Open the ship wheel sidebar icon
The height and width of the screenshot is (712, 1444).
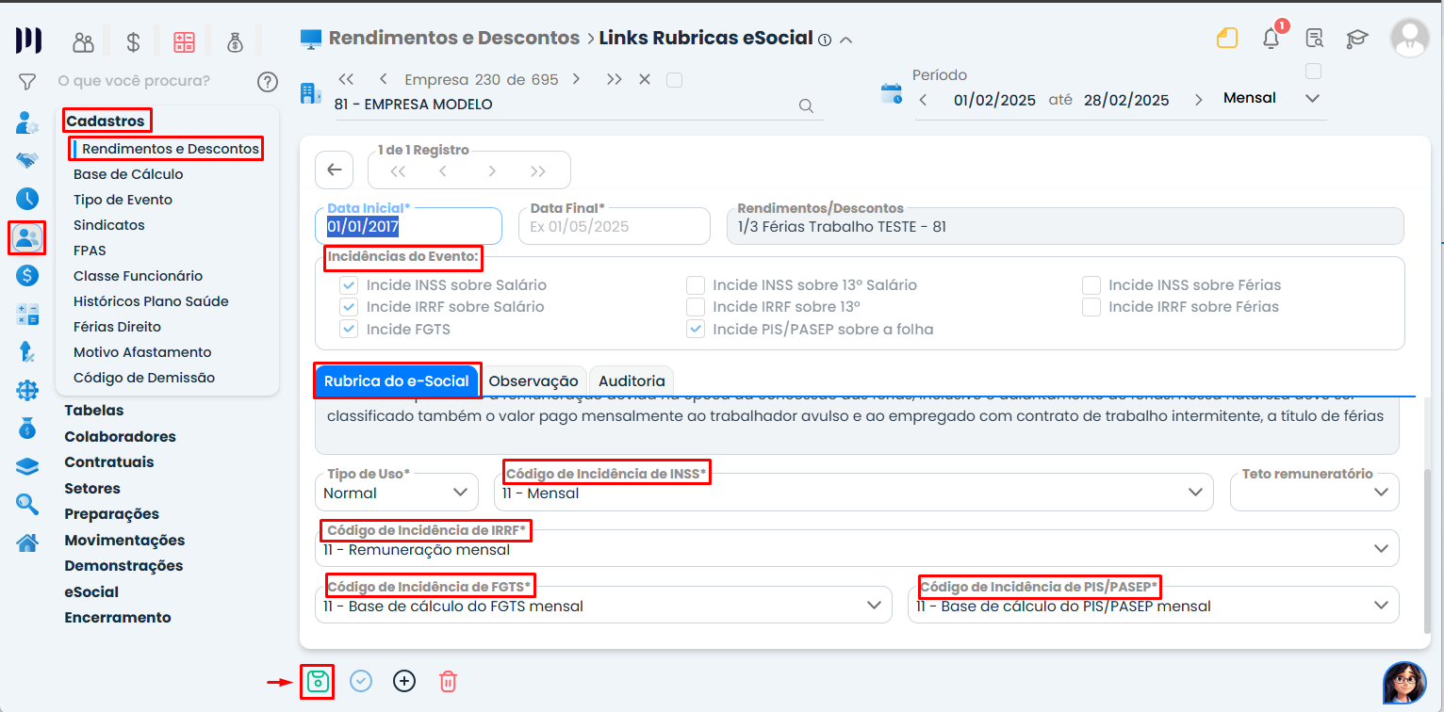[x=27, y=390]
